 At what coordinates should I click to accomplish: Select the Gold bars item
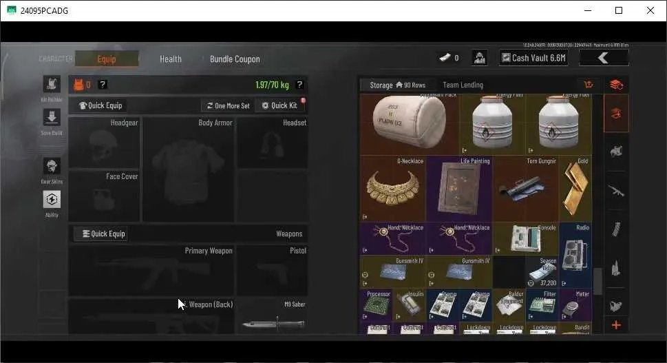[x=575, y=189]
